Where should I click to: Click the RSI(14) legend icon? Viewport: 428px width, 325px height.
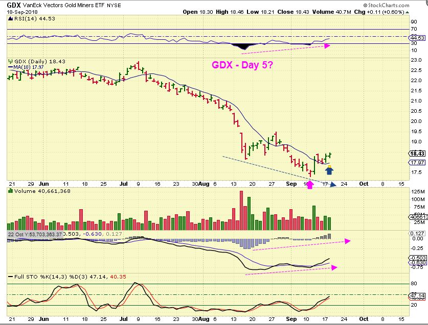click(10, 18)
